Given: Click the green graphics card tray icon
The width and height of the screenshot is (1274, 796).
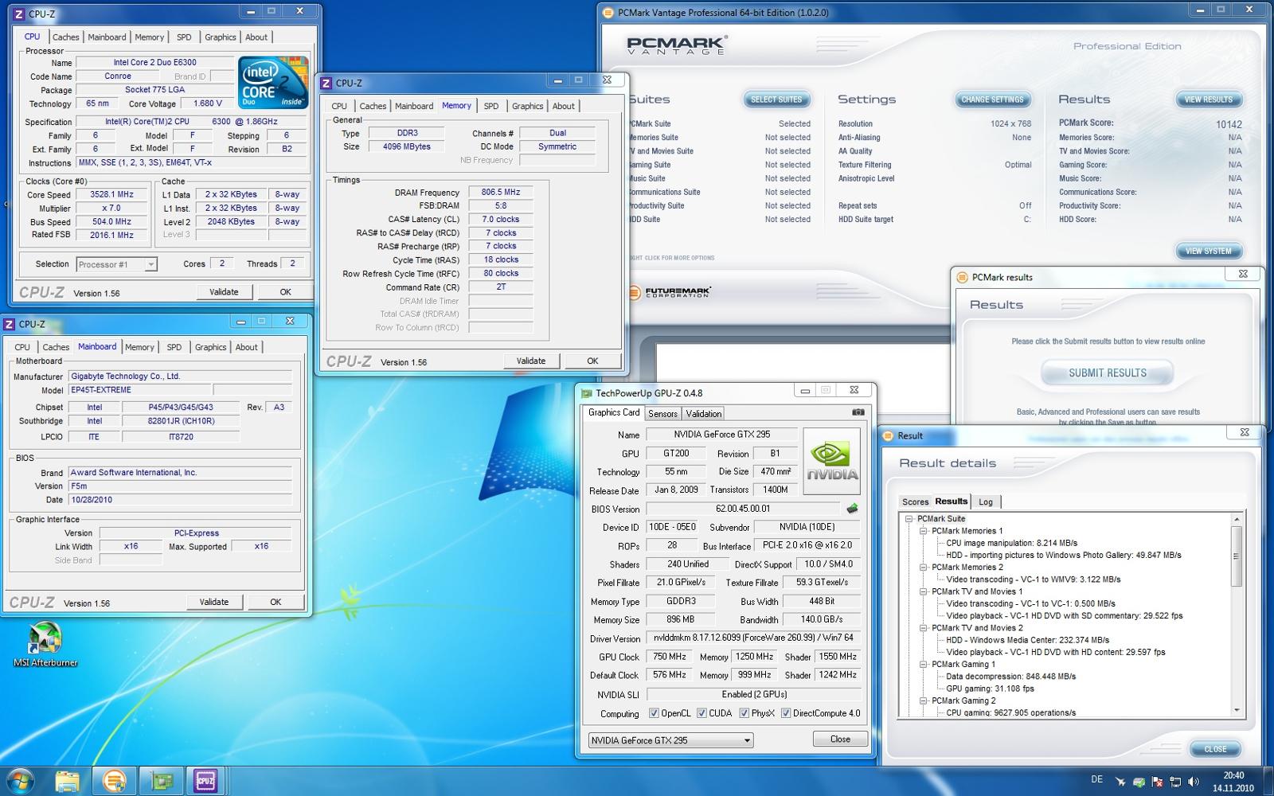Looking at the screenshot, I should [x=1139, y=782].
